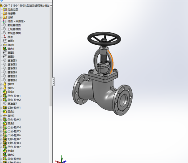Screen dimensions: 188x163
Task: Click the feature tree vertical scrollbar thumb
Action: click(x=51, y=56)
